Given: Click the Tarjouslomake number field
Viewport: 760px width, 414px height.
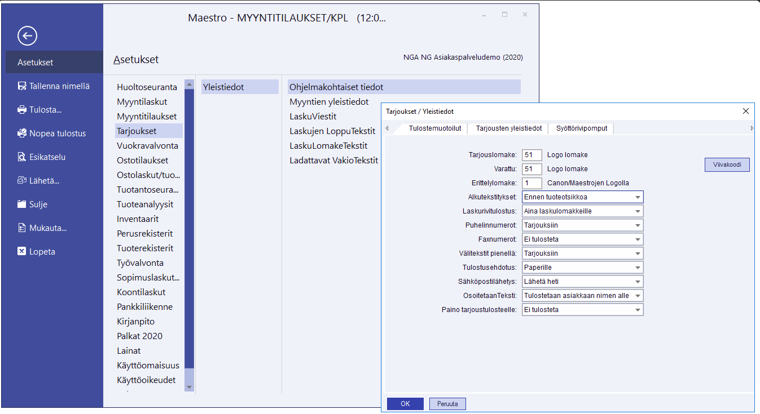Looking at the screenshot, I should (531, 155).
